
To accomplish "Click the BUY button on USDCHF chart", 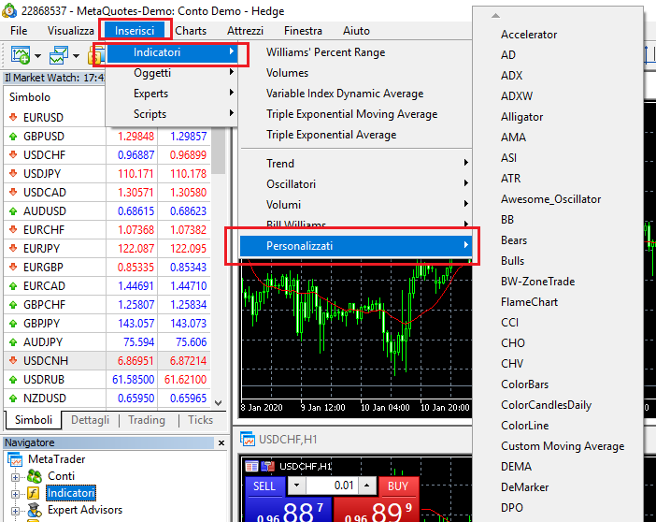I will pyautogui.click(x=398, y=486).
